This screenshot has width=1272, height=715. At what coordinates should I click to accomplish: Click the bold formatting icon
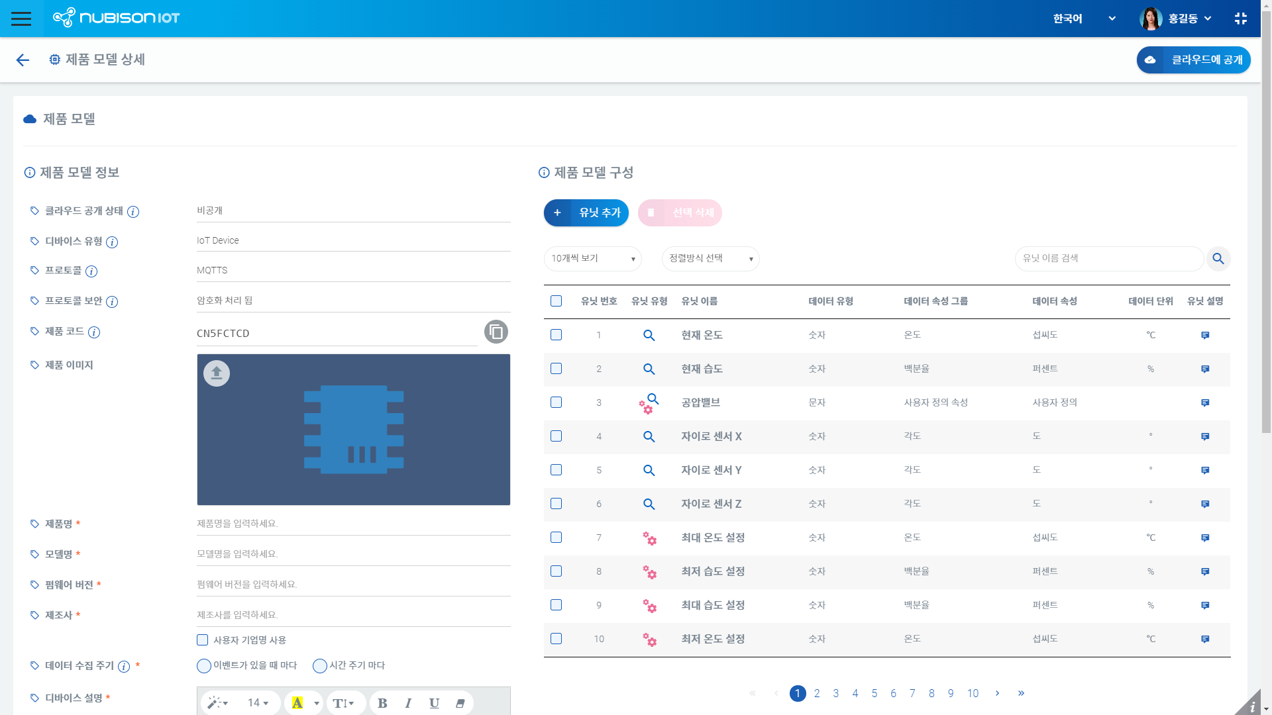[382, 703]
